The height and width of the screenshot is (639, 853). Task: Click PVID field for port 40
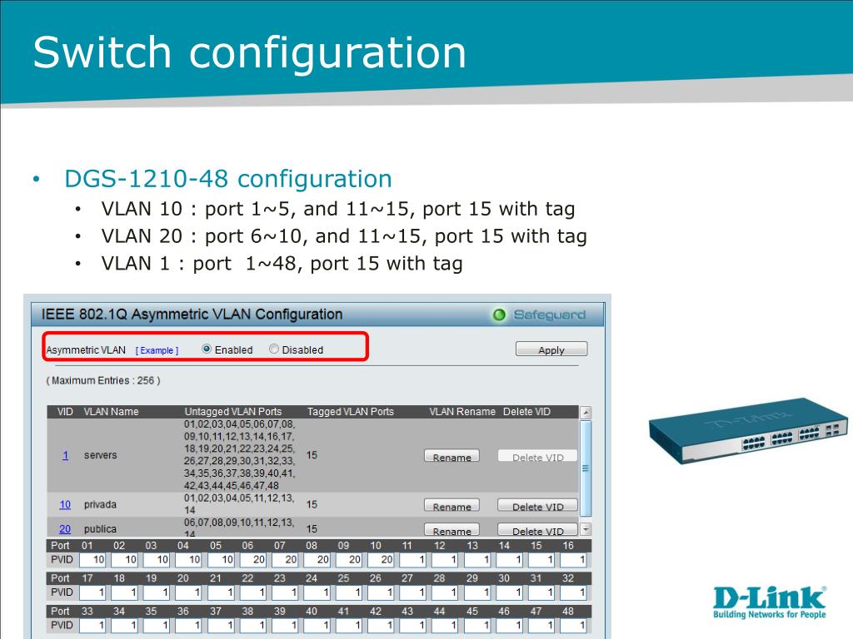click(317, 626)
